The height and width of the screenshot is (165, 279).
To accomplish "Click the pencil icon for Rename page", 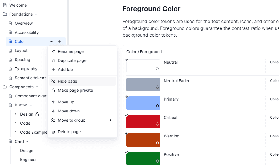I will point(53,51).
